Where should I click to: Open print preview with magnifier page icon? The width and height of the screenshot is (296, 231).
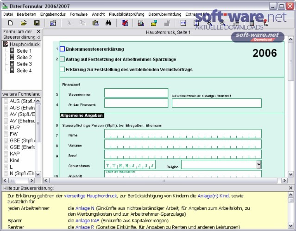tap(141, 23)
